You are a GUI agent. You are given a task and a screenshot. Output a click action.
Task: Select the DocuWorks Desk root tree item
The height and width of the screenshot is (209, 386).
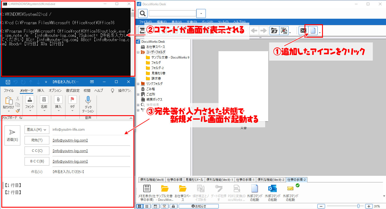coord(153,41)
